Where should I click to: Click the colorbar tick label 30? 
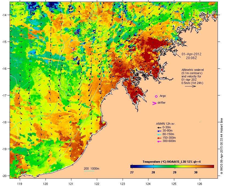point(196,172)
